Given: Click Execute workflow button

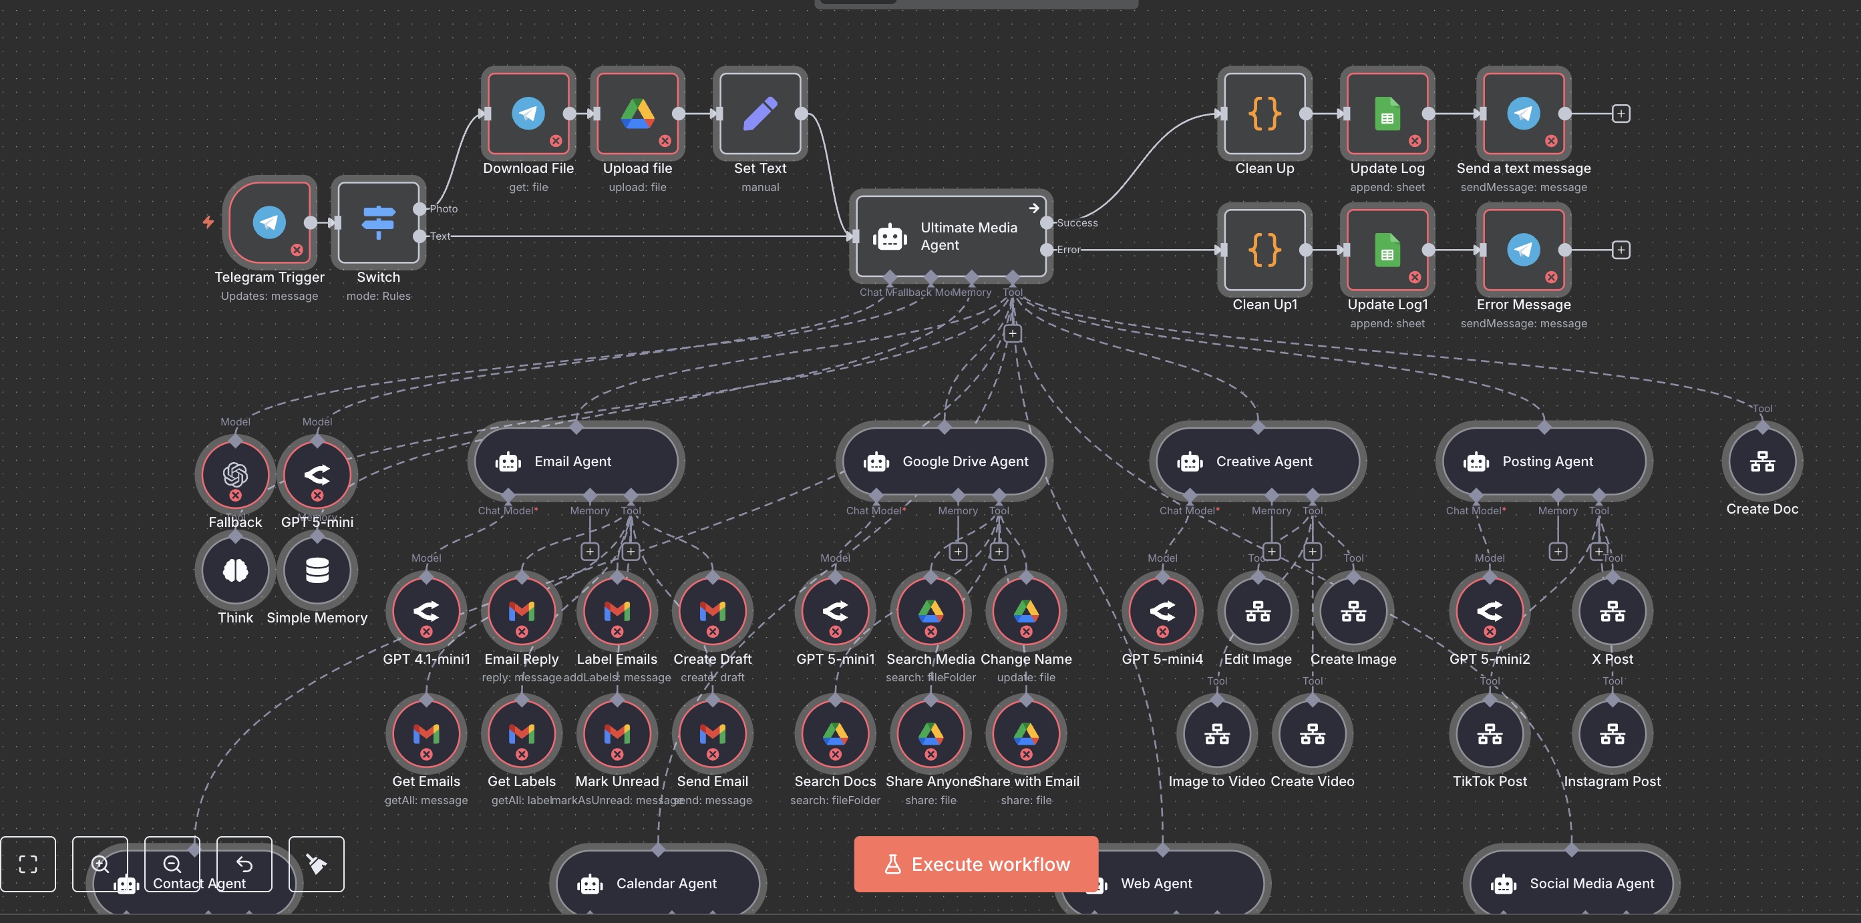Looking at the screenshot, I should click(x=975, y=864).
